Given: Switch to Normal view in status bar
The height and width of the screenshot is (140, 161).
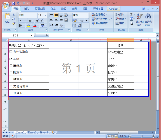Looking at the screenshot, I should point(109,136).
